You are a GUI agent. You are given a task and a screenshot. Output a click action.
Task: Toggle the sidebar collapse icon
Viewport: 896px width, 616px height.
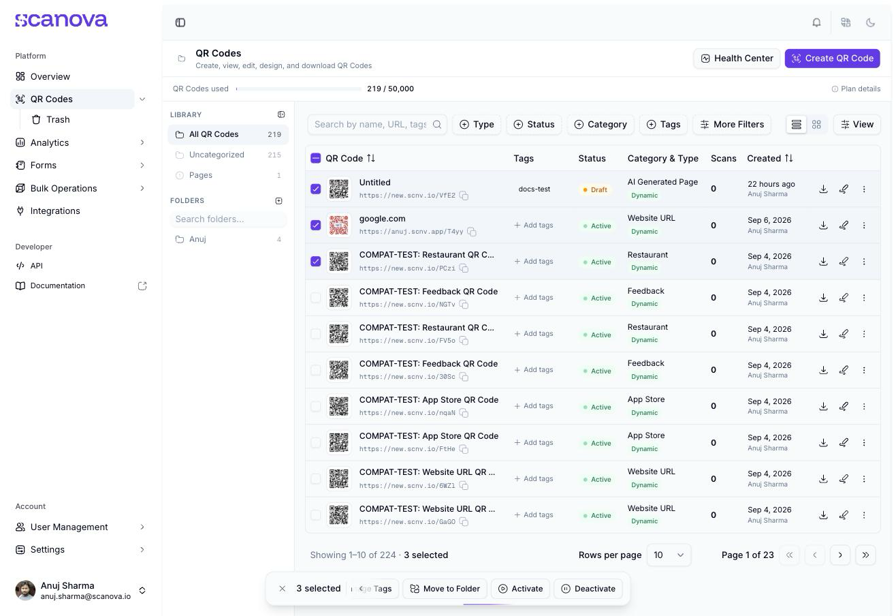coord(180,22)
